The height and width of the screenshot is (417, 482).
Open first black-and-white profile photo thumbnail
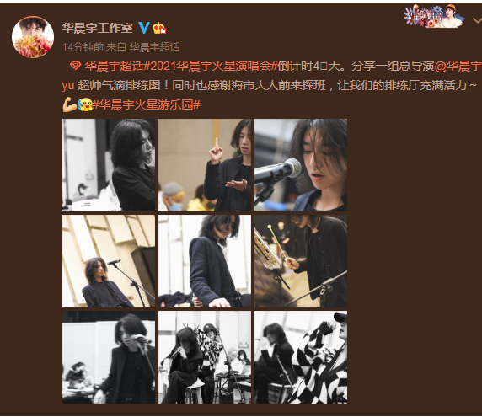109,165
